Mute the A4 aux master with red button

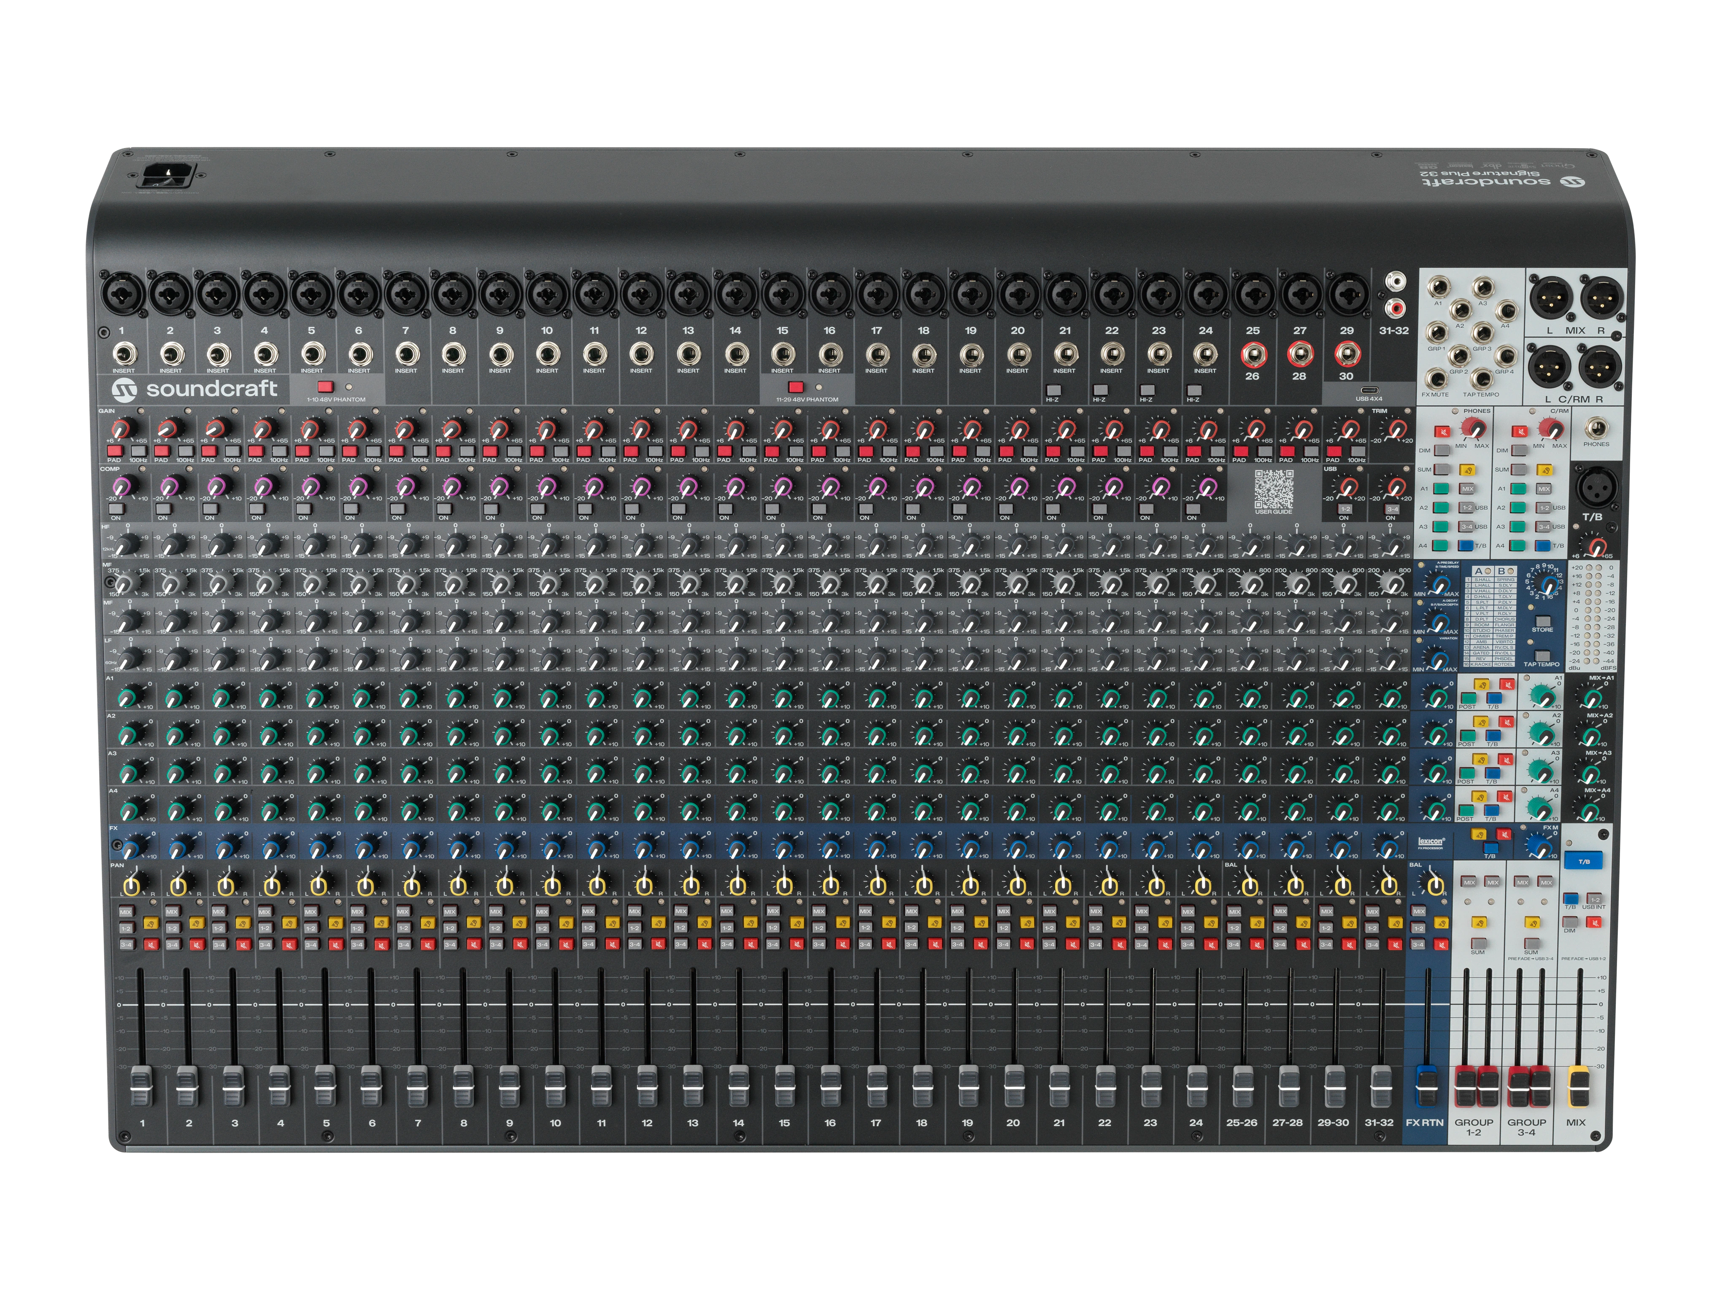pos(1504,797)
